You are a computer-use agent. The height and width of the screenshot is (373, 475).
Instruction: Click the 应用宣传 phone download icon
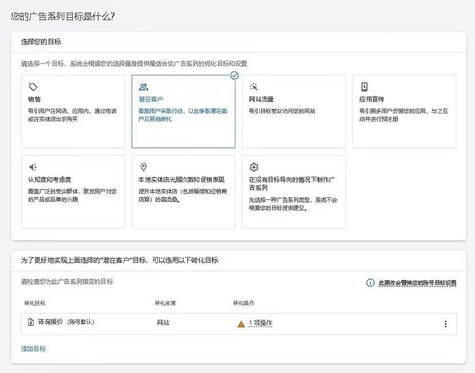(364, 87)
